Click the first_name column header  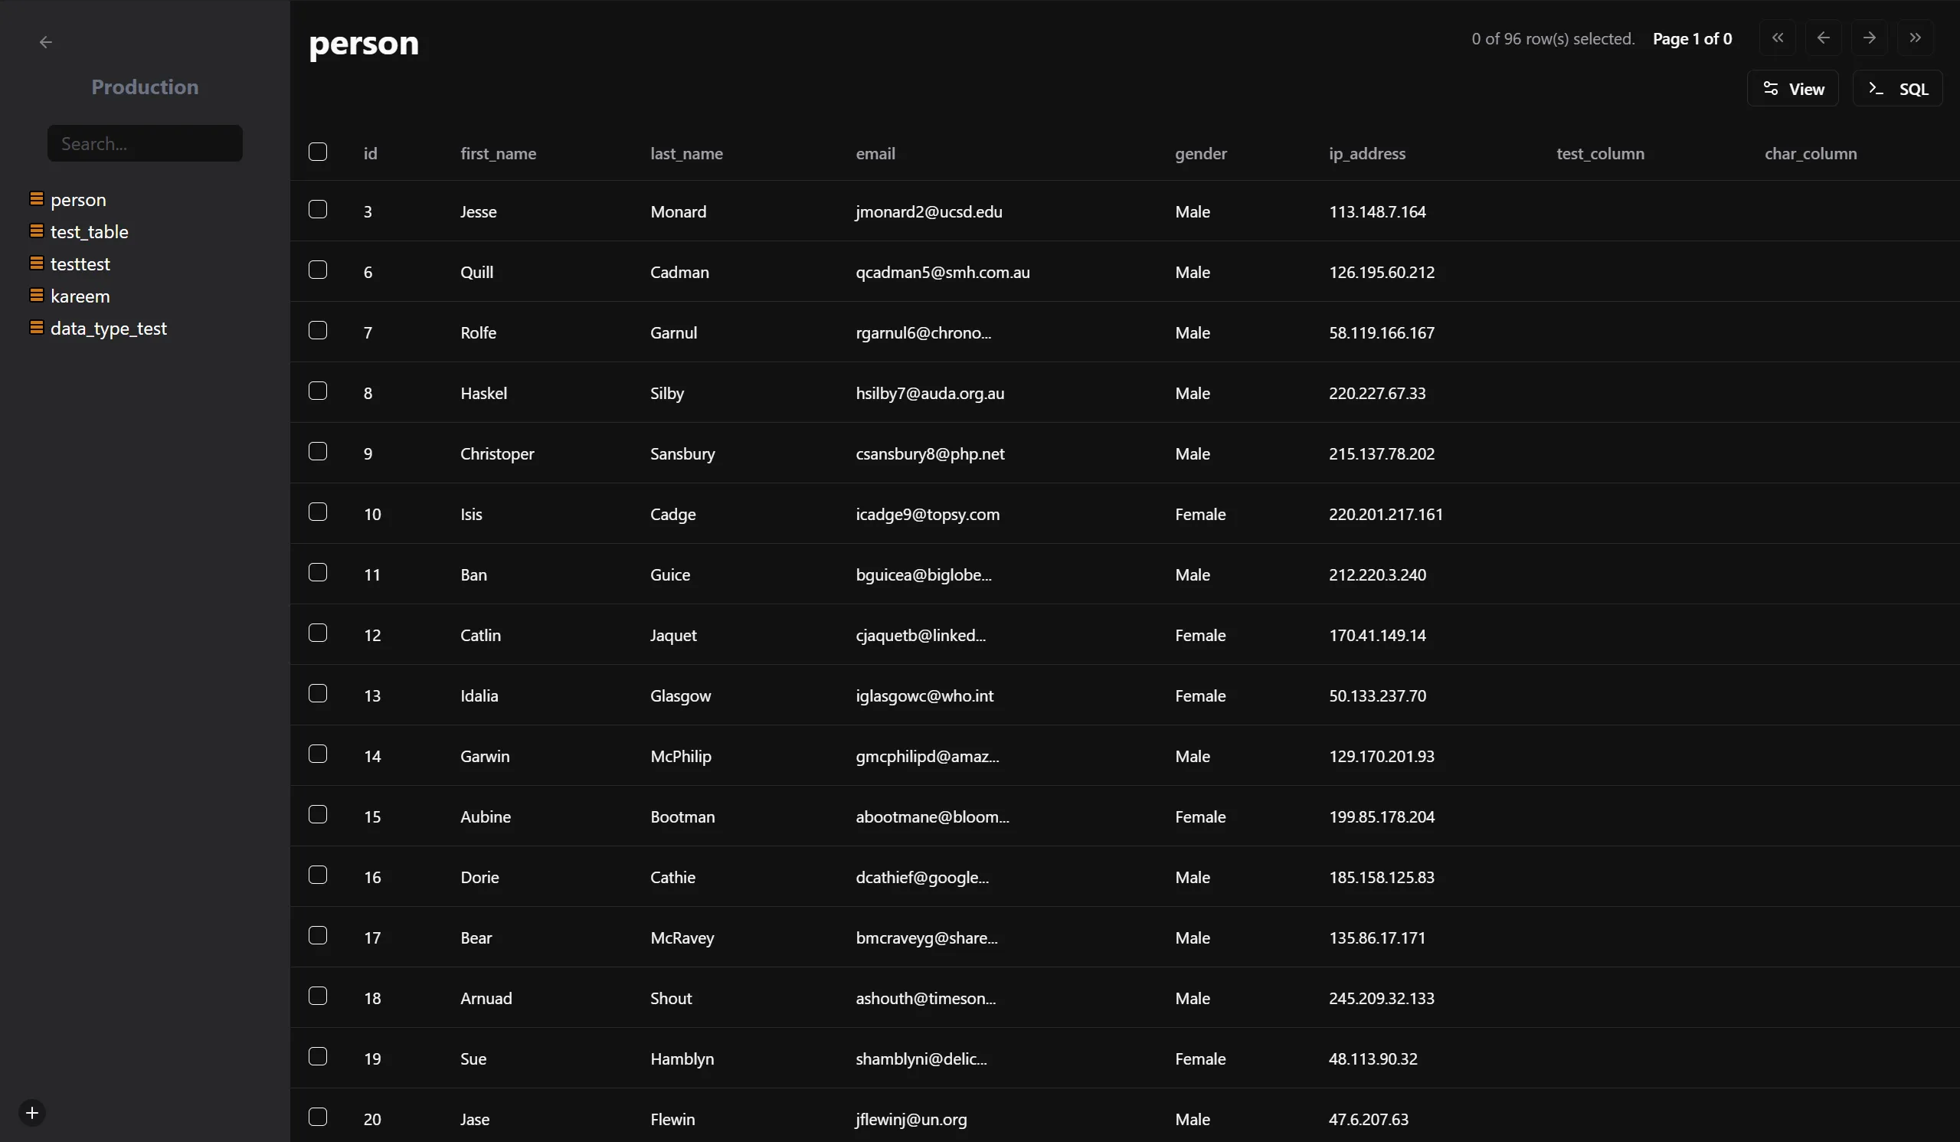tap(498, 154)
